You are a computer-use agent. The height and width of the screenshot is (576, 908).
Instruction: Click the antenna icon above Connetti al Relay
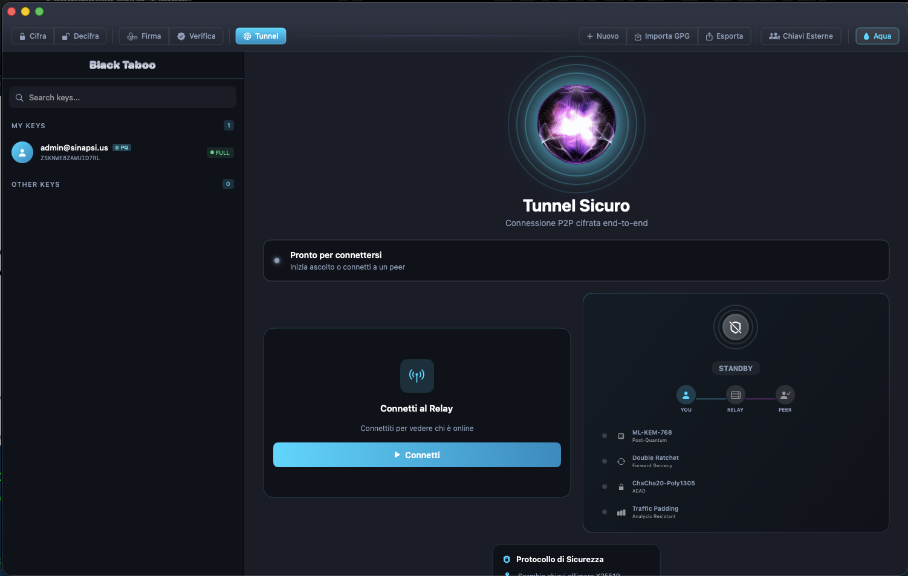417,376
